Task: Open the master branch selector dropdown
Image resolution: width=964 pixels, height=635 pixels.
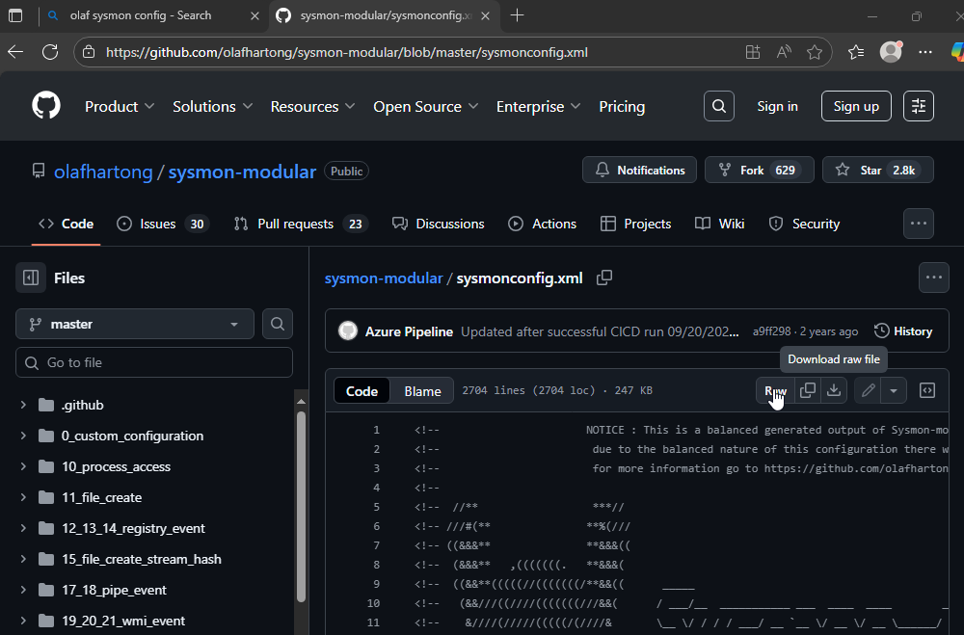Action: (x=135, y=324)
